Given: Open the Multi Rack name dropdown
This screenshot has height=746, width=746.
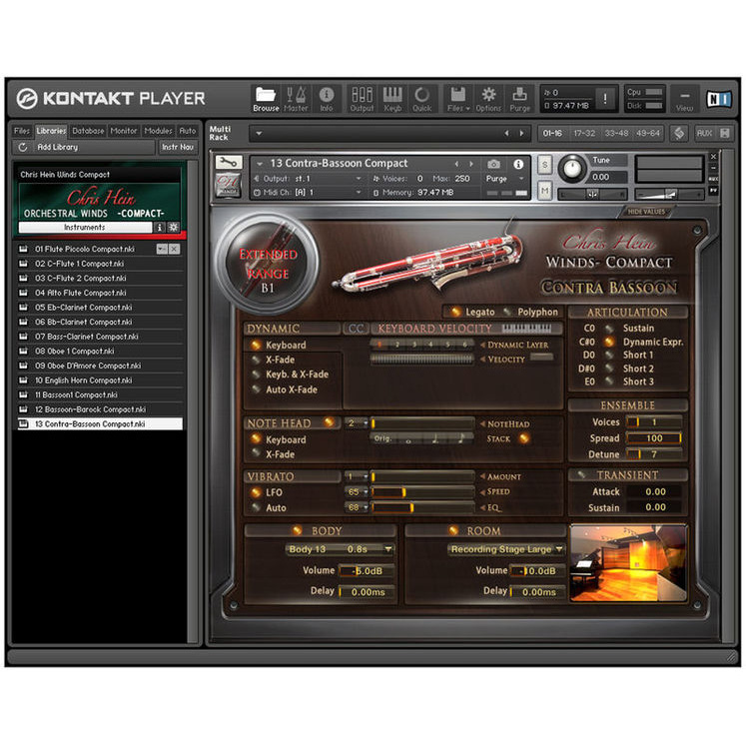Looking at the screenshot, I should (x=260, y=133).
